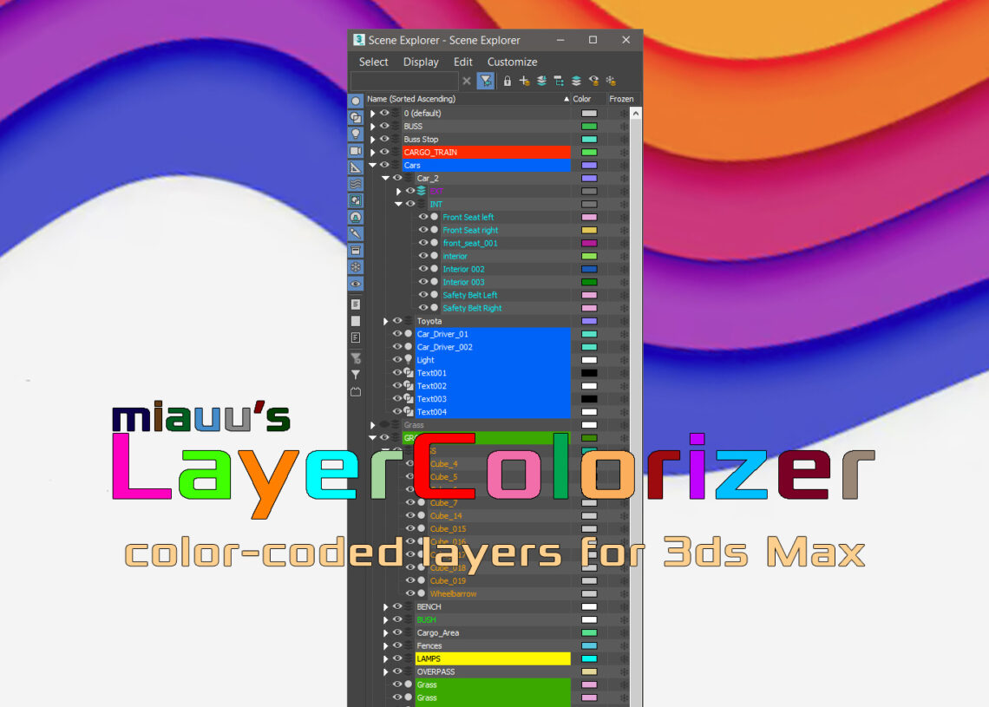The height and width of the screenshot is (707, 989).
Task: Select the highlighted filter funnel toolbar icon
Action: 486,81
